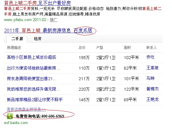Click the green phone icon
The width and height of the screenshot is (172, 129).
(x=10, y=116)
